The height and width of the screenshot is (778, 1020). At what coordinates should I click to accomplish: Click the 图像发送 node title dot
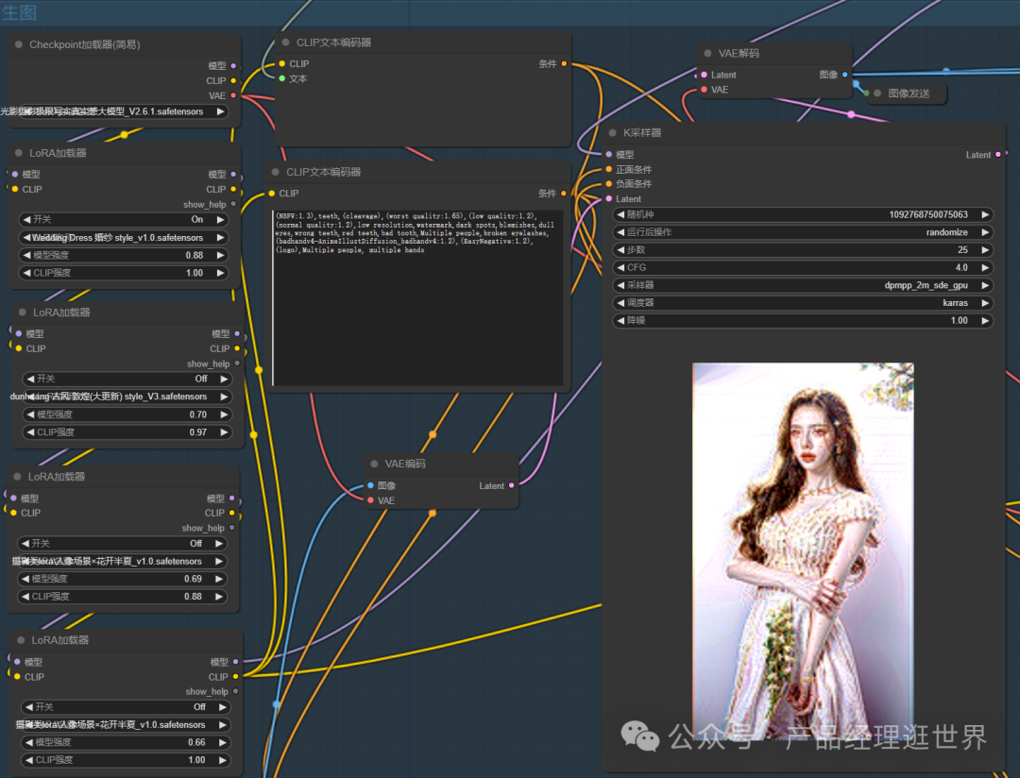point(877,93)
